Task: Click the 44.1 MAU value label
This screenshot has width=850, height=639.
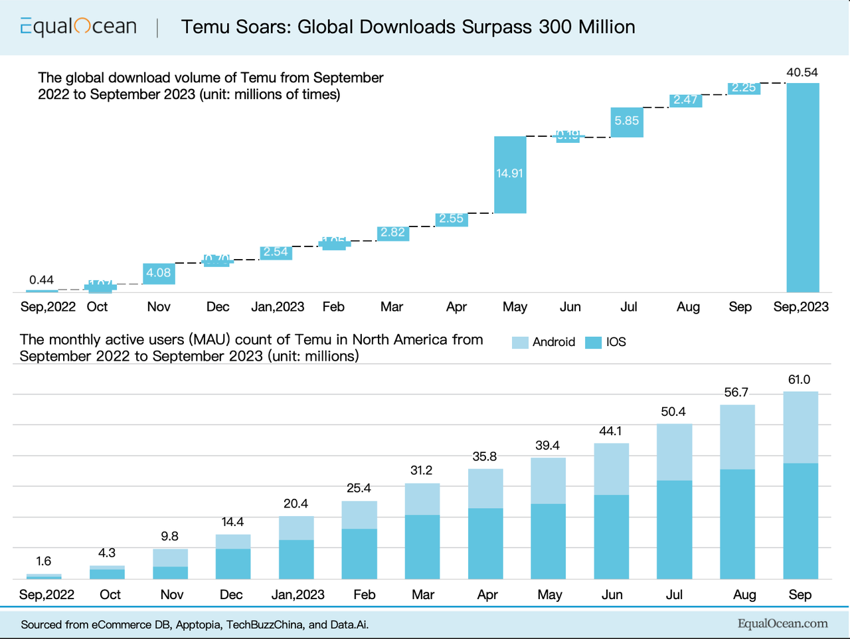Action: click(610, 430)
